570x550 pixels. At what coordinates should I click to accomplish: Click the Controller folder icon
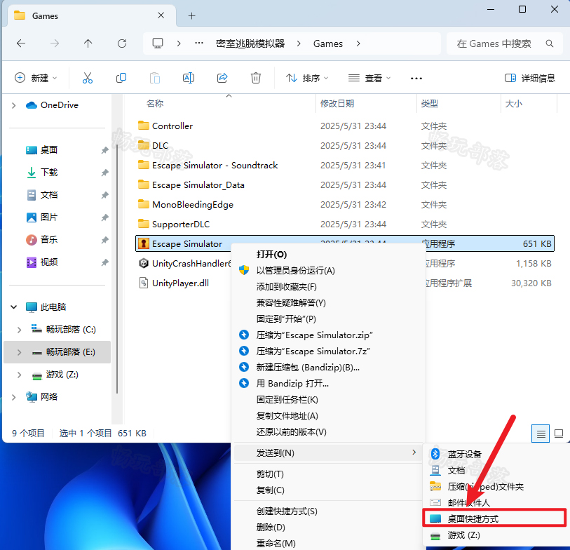tap(144, 126)
